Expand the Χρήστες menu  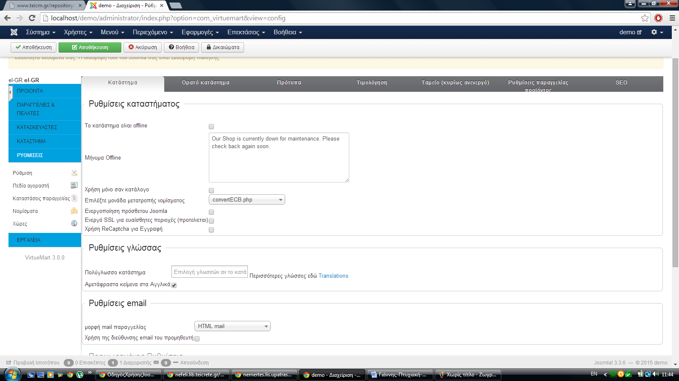(78, 32)
